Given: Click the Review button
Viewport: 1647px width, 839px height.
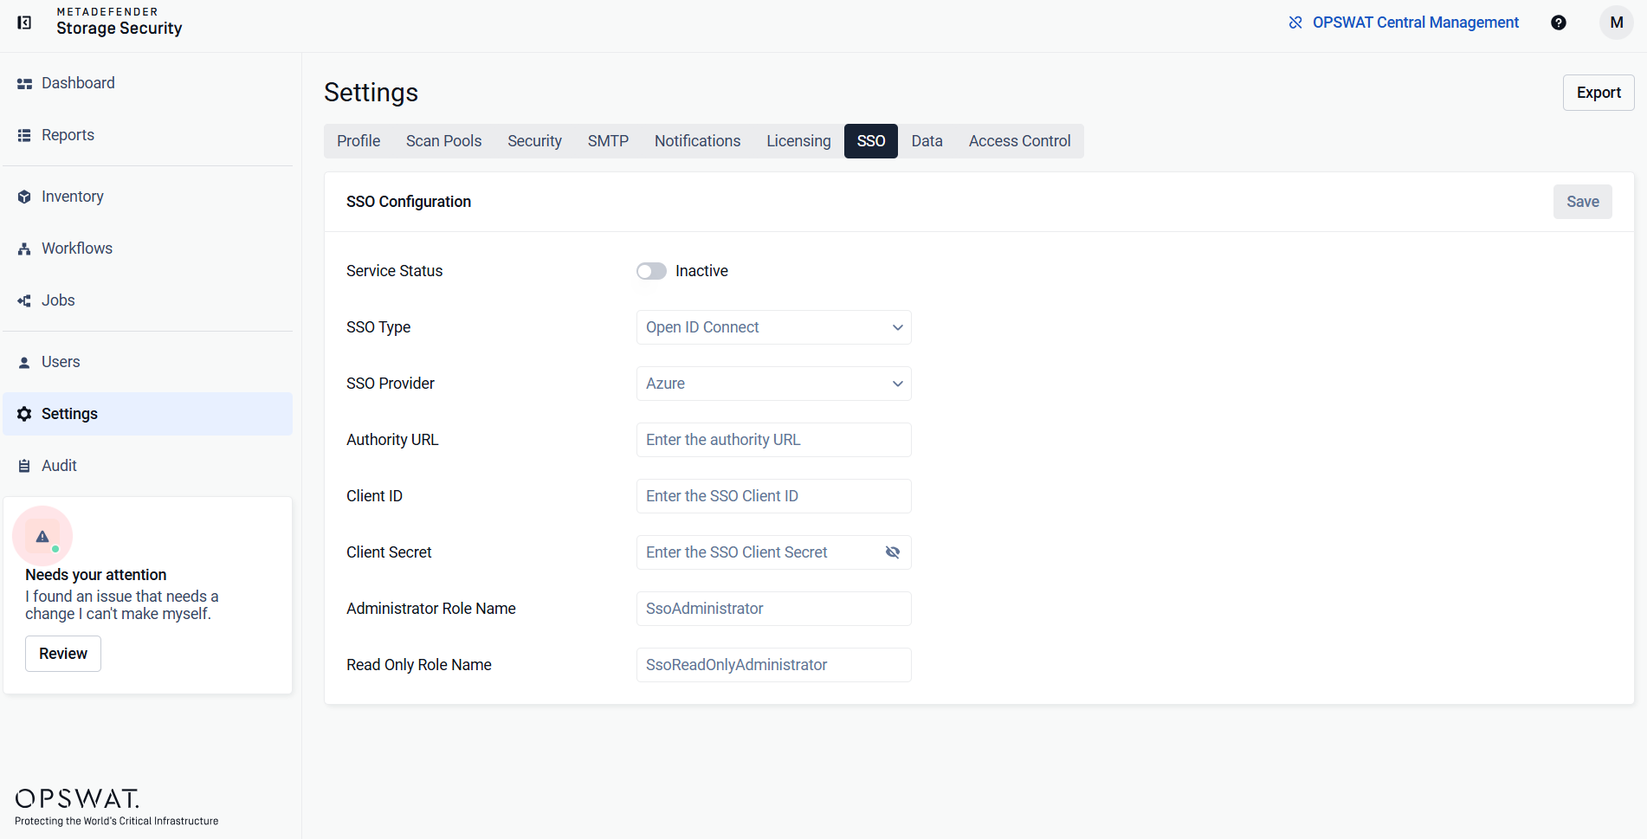Looking at the screenshot, I should [63, 654].
